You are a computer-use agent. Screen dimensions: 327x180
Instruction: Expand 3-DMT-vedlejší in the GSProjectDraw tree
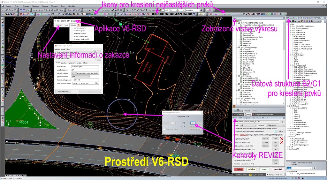pos(288,128)
